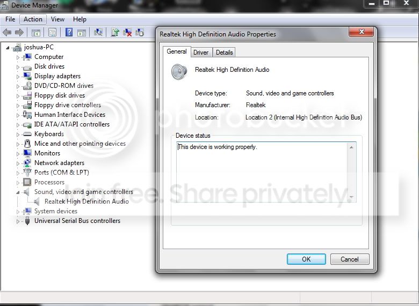
Task: Open the Properties toolbar icon
Action: point(53,33)
